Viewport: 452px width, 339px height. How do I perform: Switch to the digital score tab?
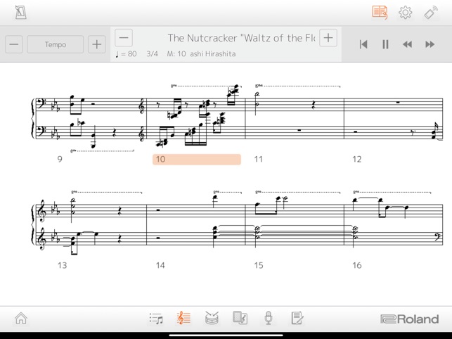point(183,318)
